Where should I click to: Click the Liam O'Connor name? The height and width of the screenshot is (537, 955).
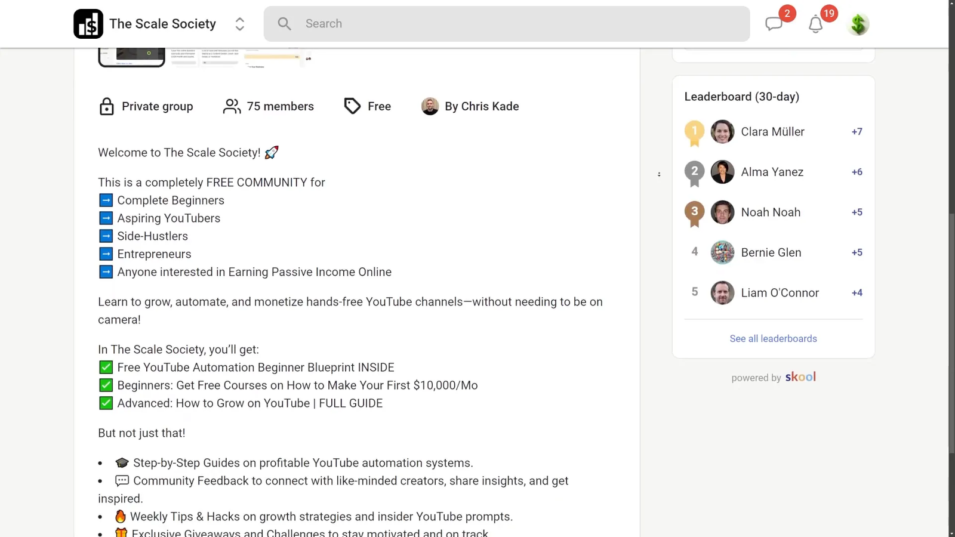point(780,292)
